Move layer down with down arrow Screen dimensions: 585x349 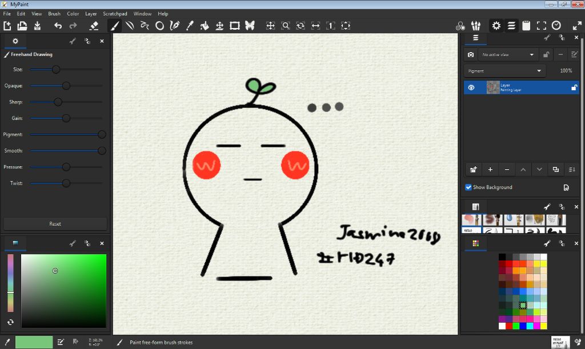539,169
